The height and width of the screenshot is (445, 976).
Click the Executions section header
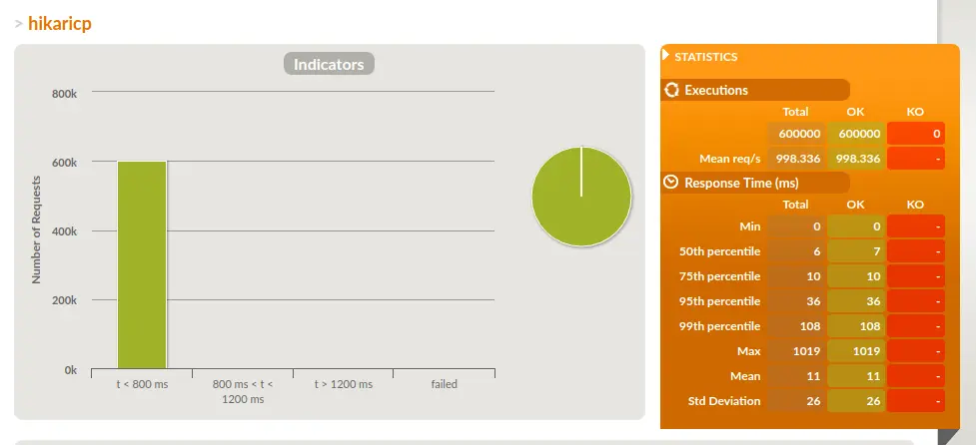point(755,90)
